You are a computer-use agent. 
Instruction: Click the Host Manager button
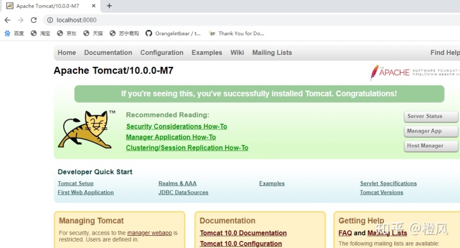click(x=431, y=146)
